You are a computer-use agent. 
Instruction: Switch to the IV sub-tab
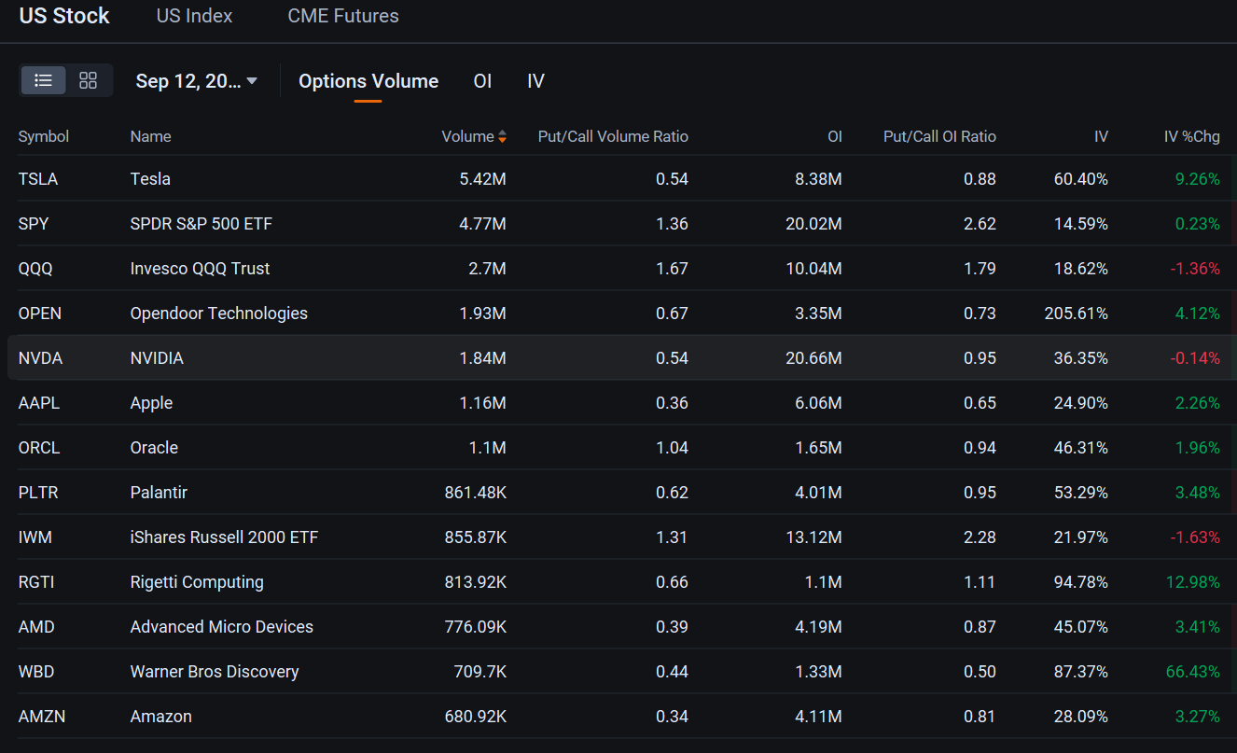535,81
